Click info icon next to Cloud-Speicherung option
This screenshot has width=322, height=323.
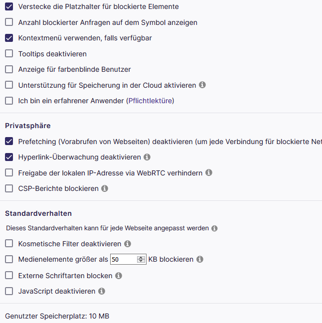click(202, 85)
